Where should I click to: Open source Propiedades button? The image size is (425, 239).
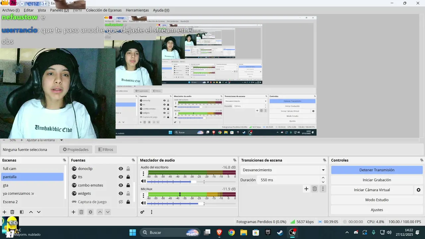tap(76, 150)
